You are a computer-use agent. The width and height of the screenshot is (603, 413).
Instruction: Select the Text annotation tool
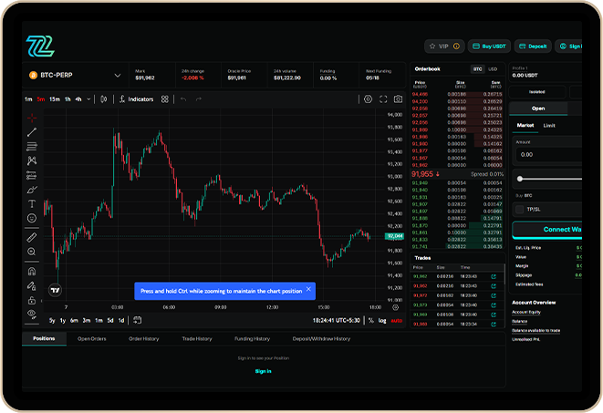[32, 203]
